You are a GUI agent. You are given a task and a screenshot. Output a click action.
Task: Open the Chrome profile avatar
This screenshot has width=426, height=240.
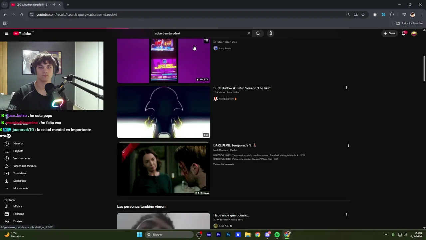[x=413, y=15]
